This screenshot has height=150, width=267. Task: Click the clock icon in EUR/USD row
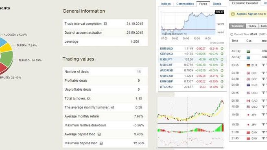222,48
